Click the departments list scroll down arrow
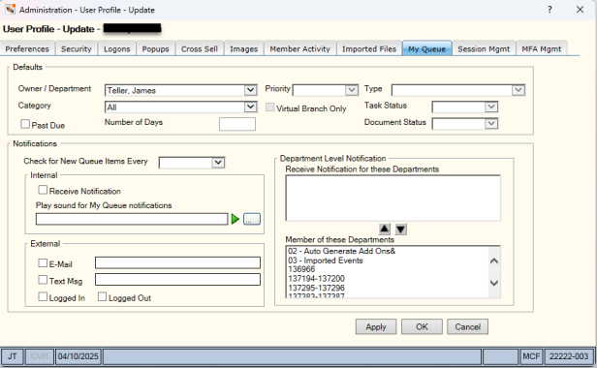 [494, 283]
